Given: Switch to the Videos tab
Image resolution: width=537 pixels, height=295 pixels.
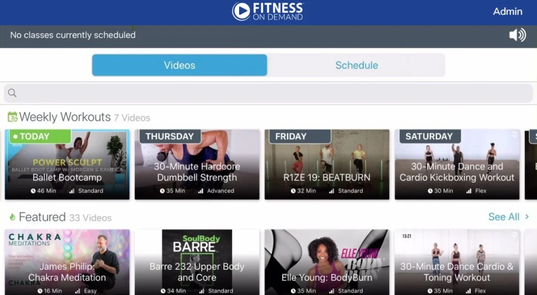Looking at the screenshot, I should coord(179,65).
